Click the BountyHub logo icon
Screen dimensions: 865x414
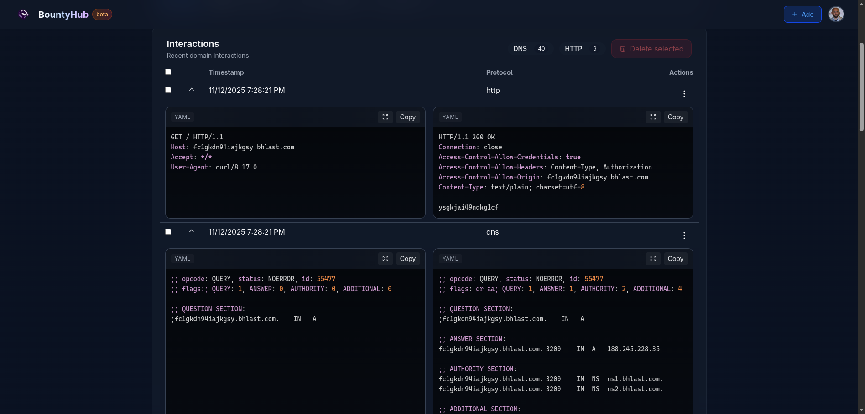point(23,14)
